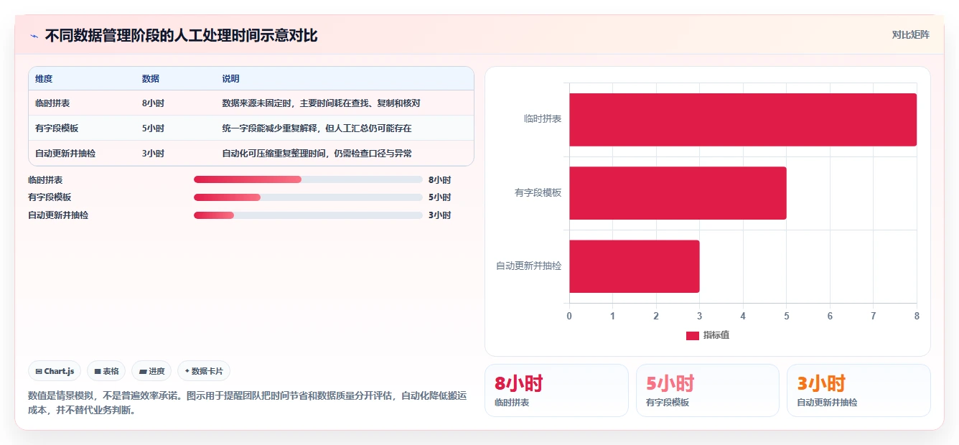Screen dimensions: 959x445
Task: Click the title icon beside 不同数据管理阶段
Action: point(33,36)
